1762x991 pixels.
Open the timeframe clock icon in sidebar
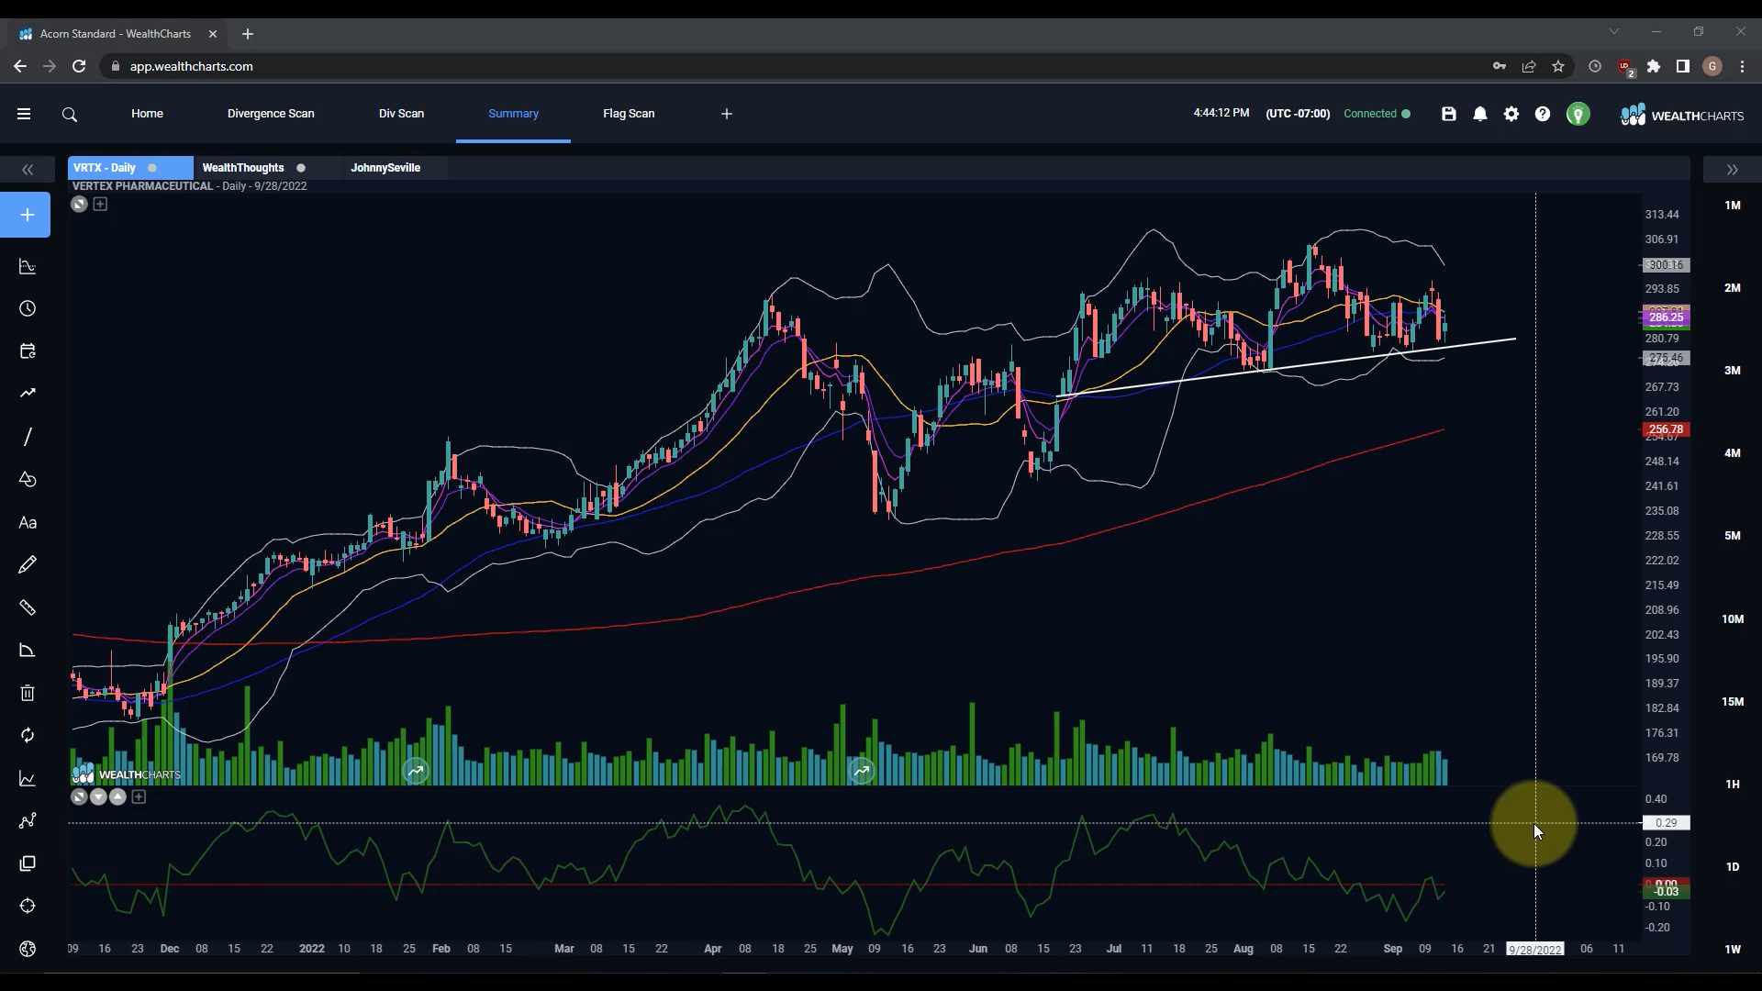[x=28, y=308]
